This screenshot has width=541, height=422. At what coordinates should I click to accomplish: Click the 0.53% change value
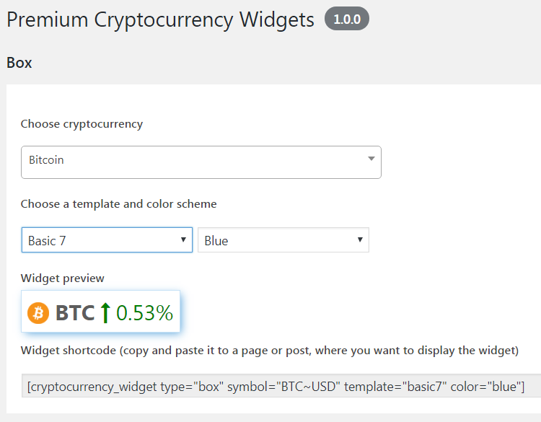(144, 312)
